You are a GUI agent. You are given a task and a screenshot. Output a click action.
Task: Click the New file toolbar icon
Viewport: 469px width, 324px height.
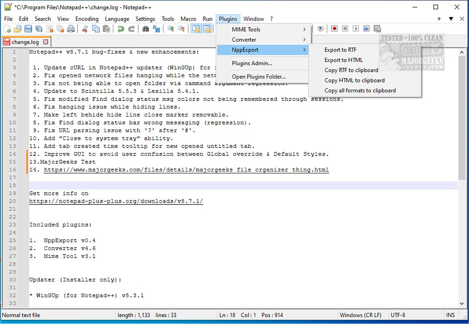pos(8,29)
